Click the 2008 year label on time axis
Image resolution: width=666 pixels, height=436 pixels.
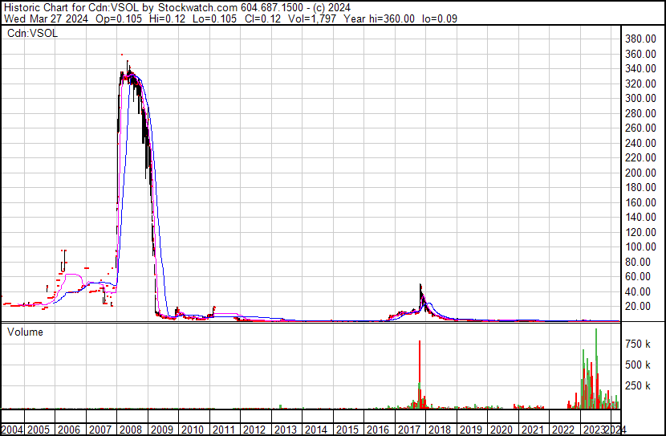tap(132, 429)
